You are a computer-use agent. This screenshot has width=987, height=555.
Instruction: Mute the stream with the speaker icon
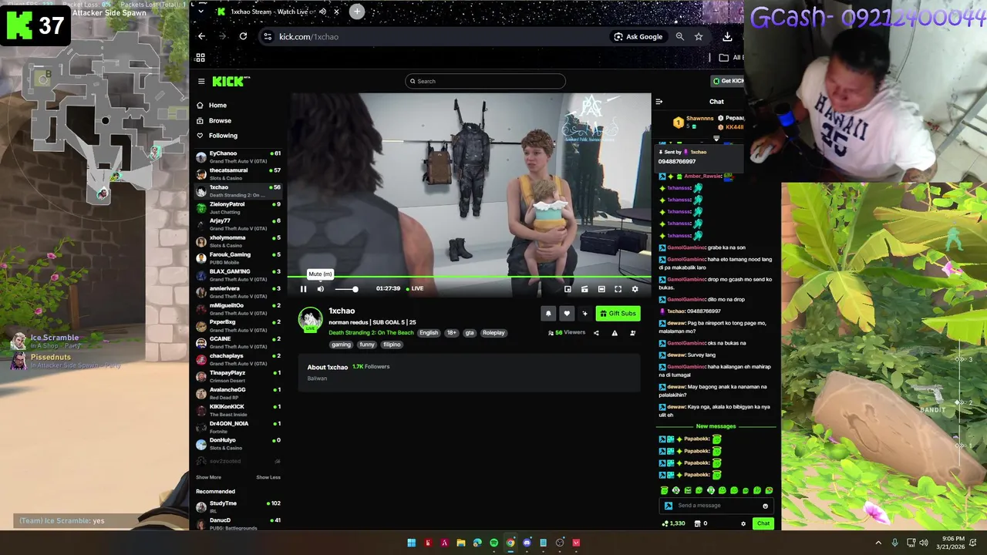click(x=321, y=289)
